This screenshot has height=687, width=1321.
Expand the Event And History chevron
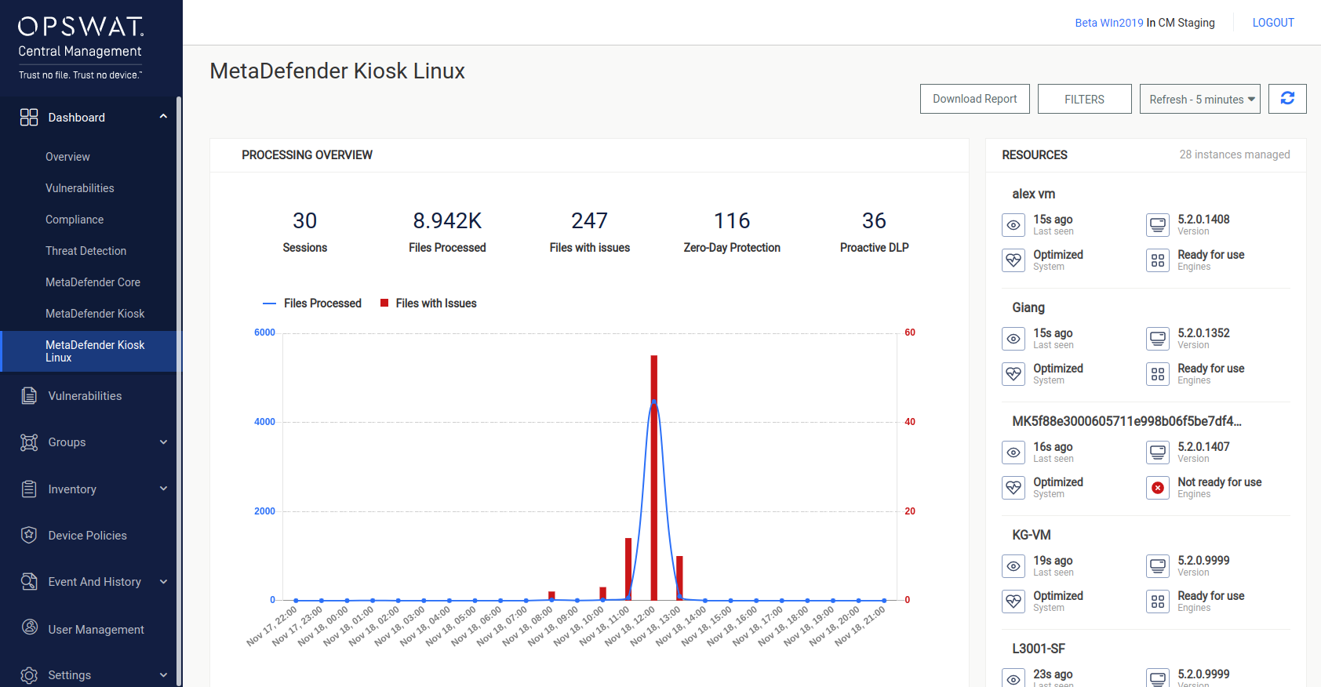tap(163, 582)
